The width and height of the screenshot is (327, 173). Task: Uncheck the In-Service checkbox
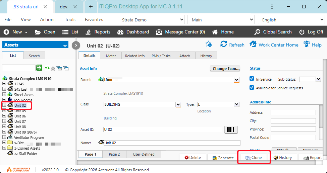coord(252,79)
